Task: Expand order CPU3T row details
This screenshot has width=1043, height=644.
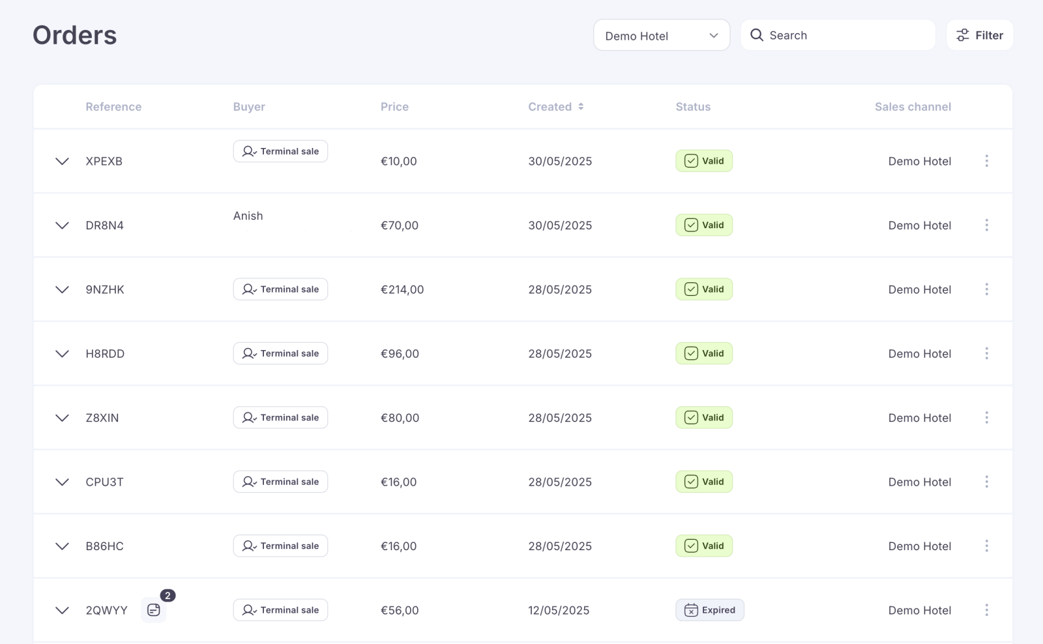Action: [62, 482]
